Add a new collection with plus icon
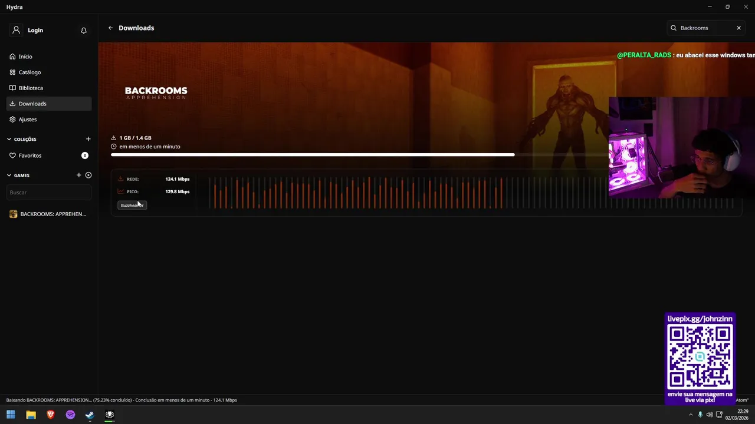The width and height of the screenshot is (755, 424). coord(88,139)
